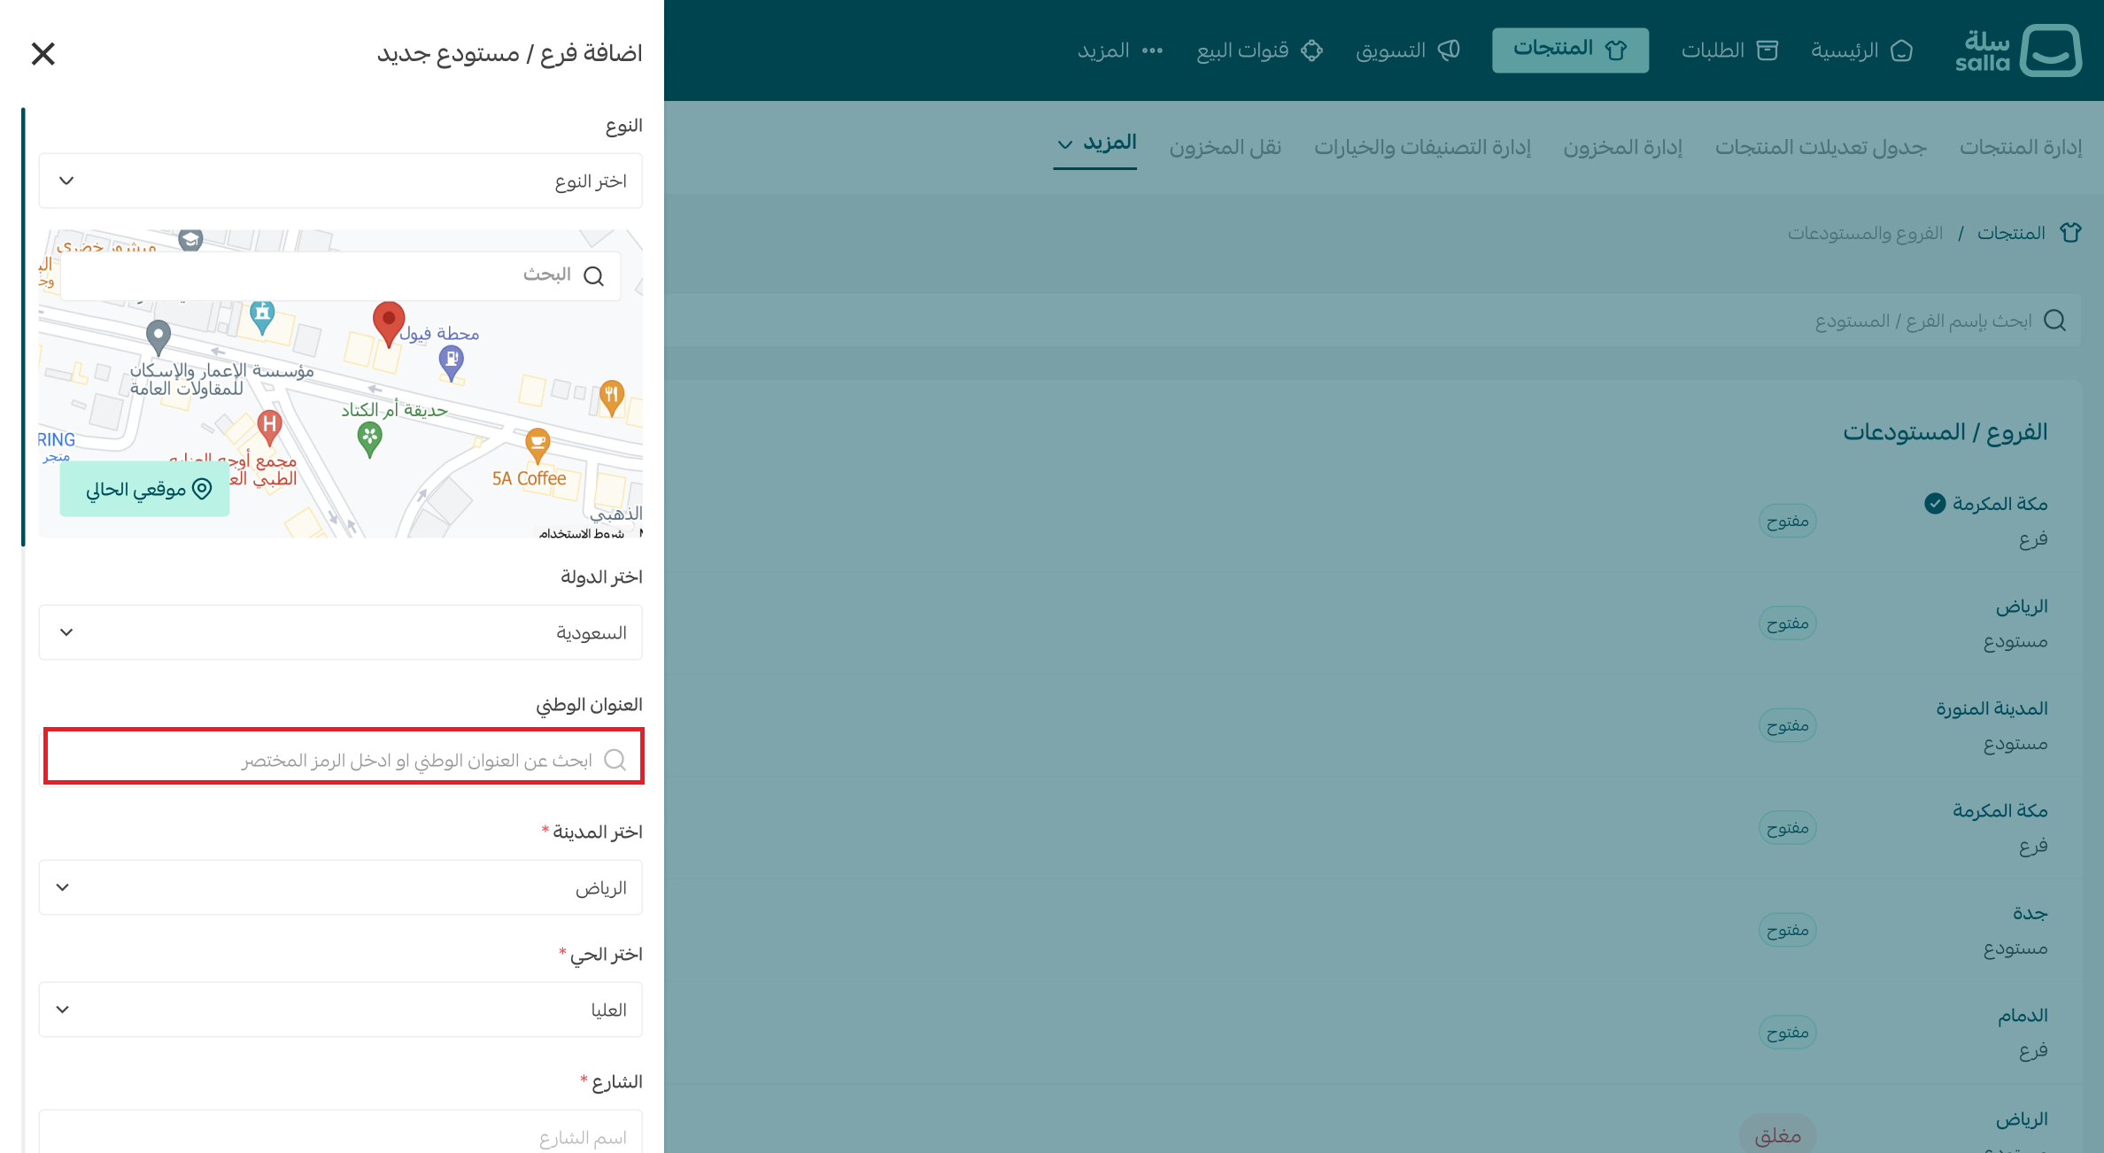Click the side panel vertical scrollbar
2104x1153 pixels.
pos(23,328)
